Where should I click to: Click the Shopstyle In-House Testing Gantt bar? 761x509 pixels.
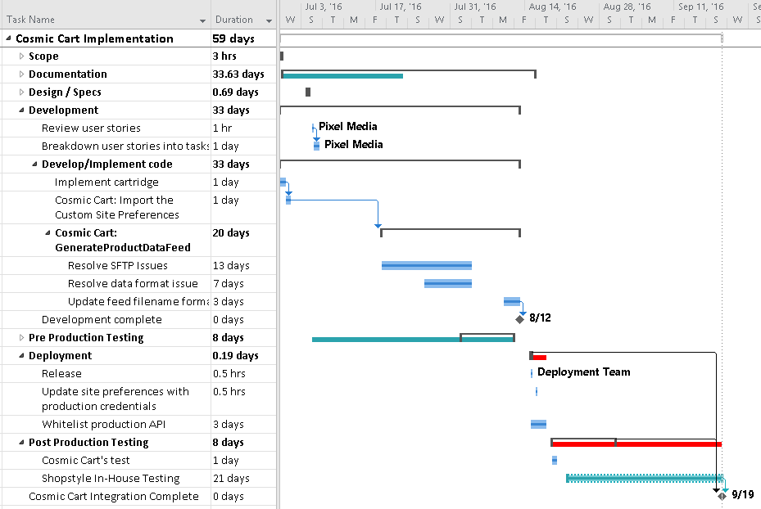coord(645,479)
